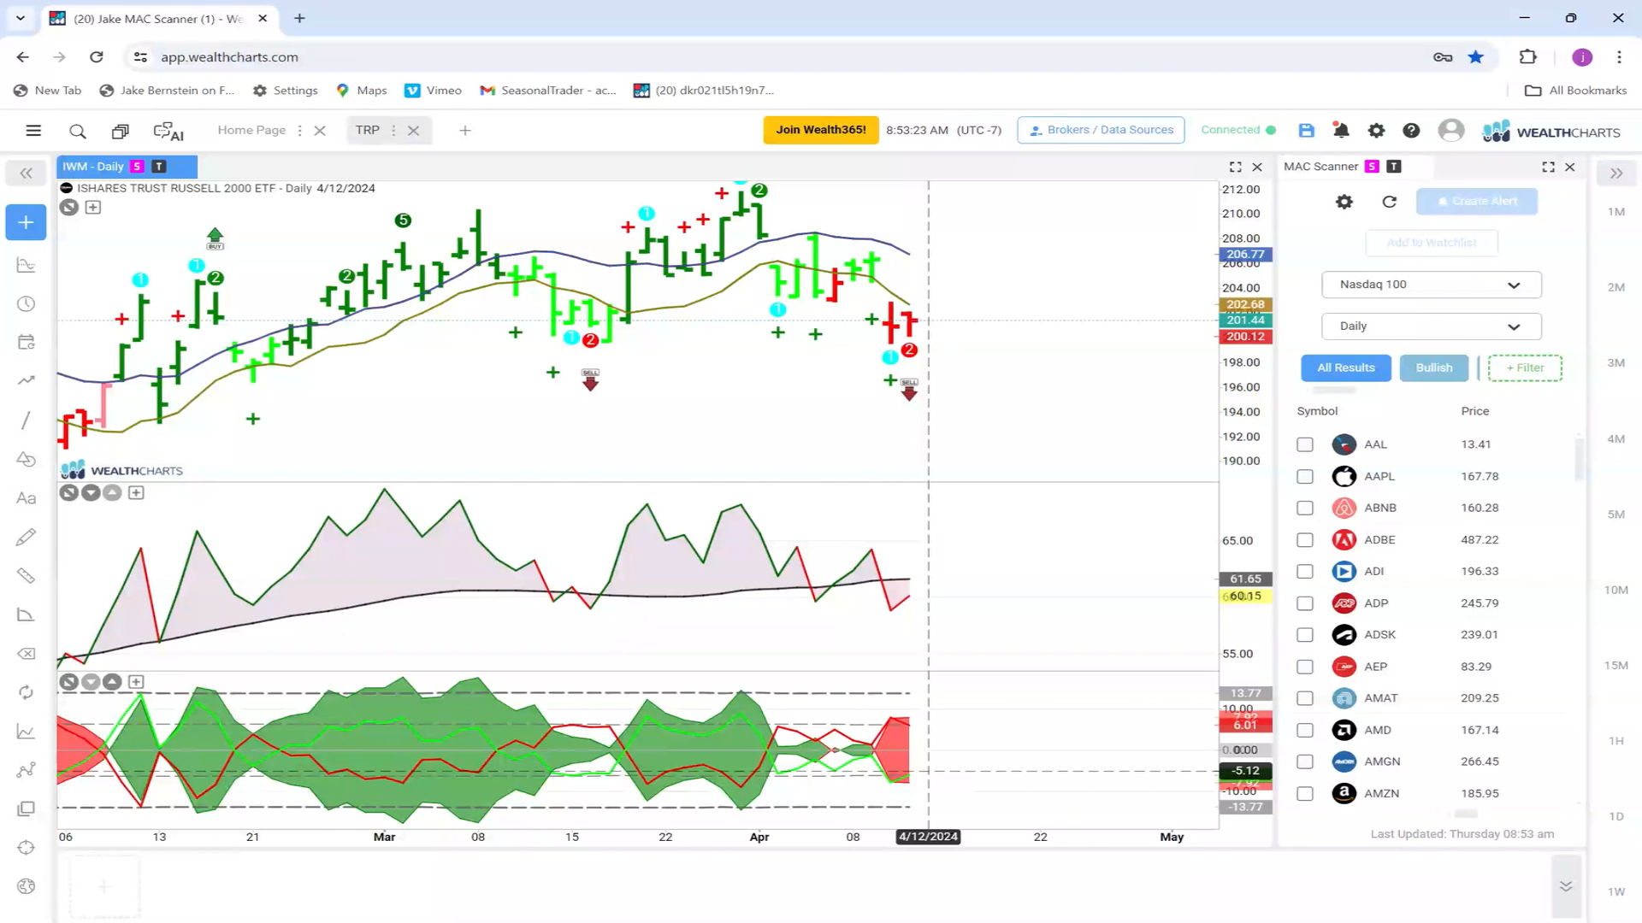The image size is (1642, 923).
Task: Tick the ADI checkbox
Action: [1304, 571]
